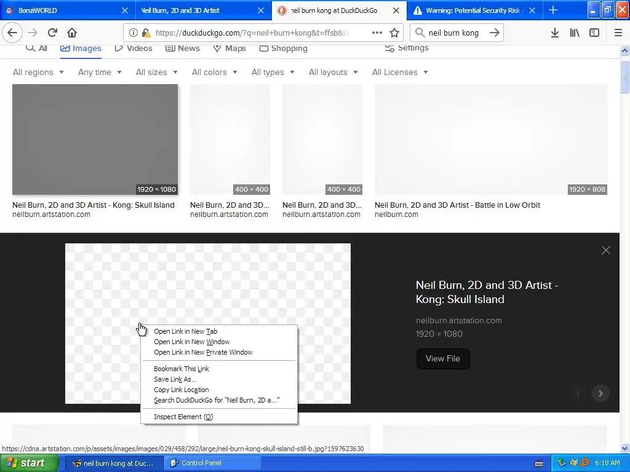Choose Open Link in New Window

point(219,342)
